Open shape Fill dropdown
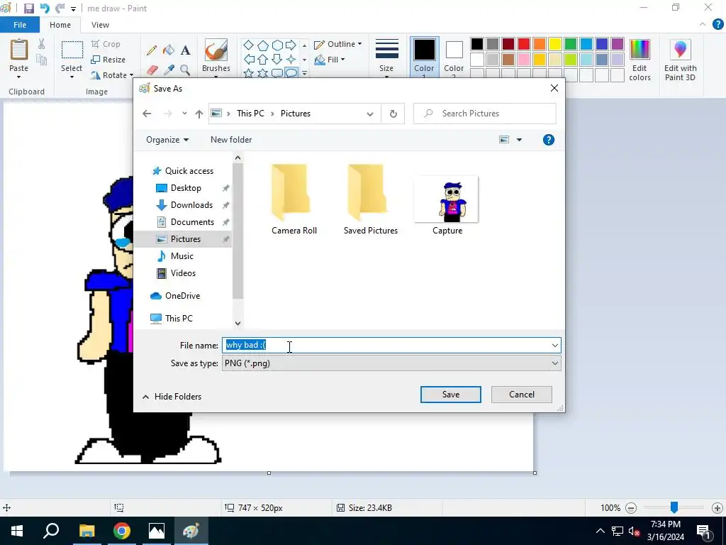 (x=330, y=60)
